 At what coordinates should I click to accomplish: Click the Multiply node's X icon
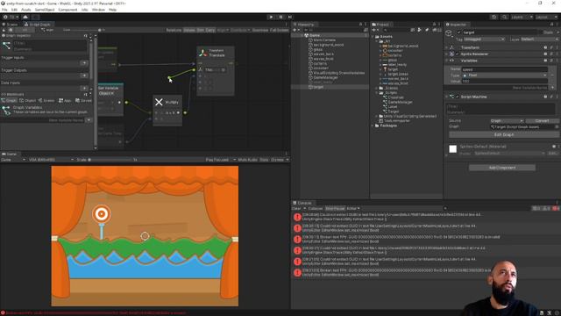pos(159,102)
